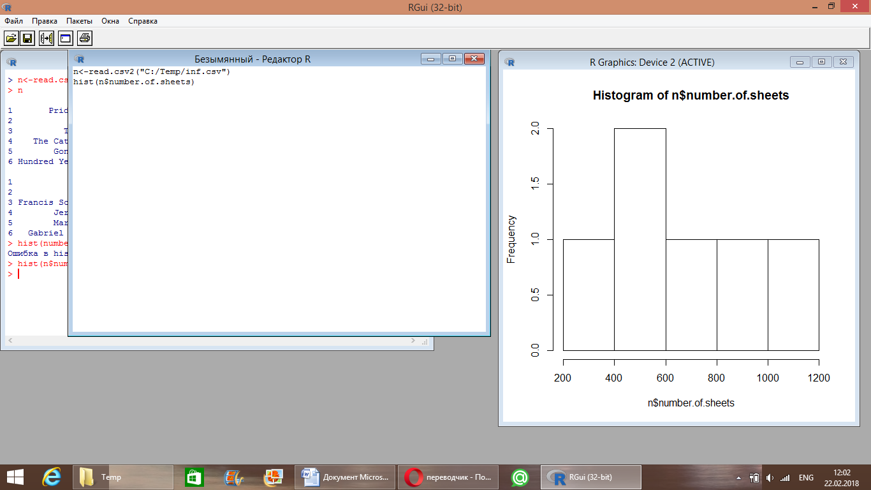Return focus to Console toolbar icon
The width and height of the screenshot is (871, 490).
click(x=65, y=38)
